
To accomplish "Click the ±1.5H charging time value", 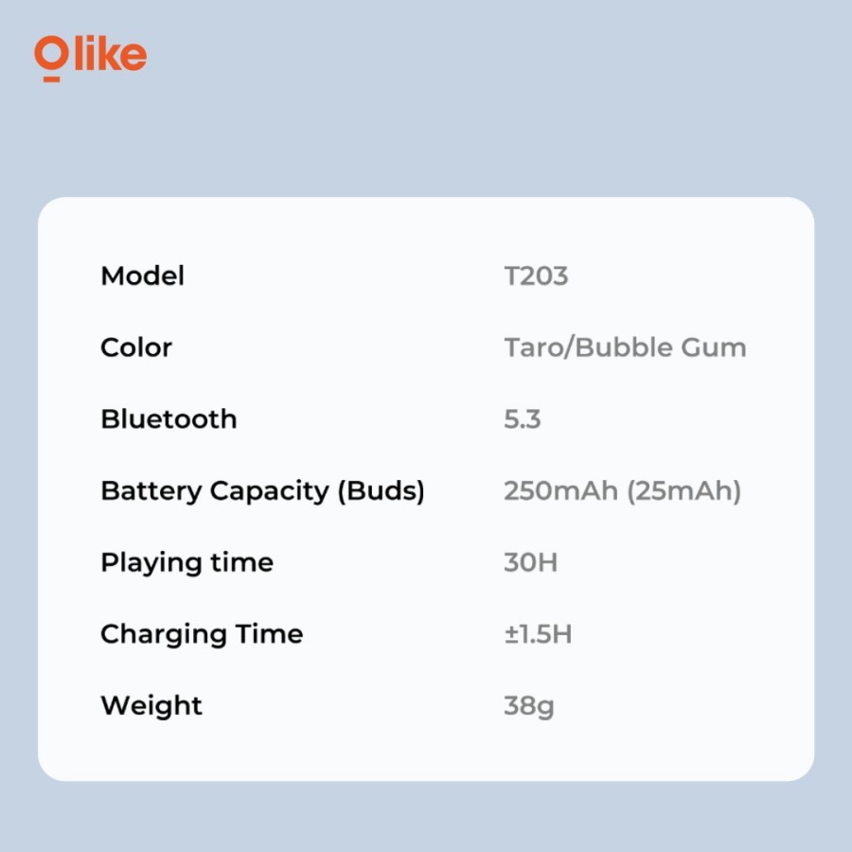I will tap(538, 634).
